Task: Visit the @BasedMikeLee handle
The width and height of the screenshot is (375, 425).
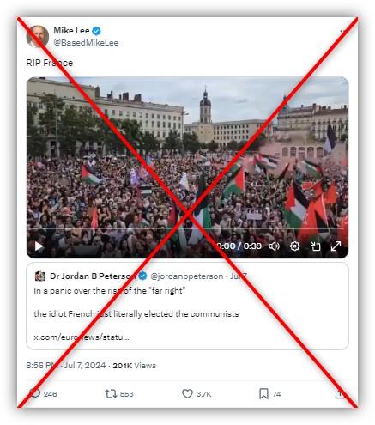Action: click(86, 43)
